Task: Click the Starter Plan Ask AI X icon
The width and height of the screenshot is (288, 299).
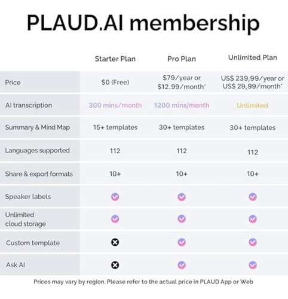Action: (x=115, y=265)
